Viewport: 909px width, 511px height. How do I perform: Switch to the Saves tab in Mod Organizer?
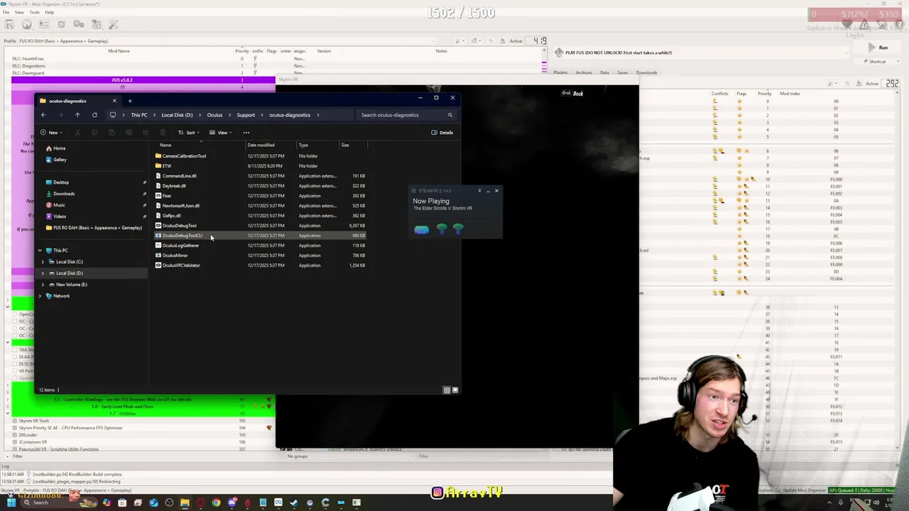coord(622,72)
